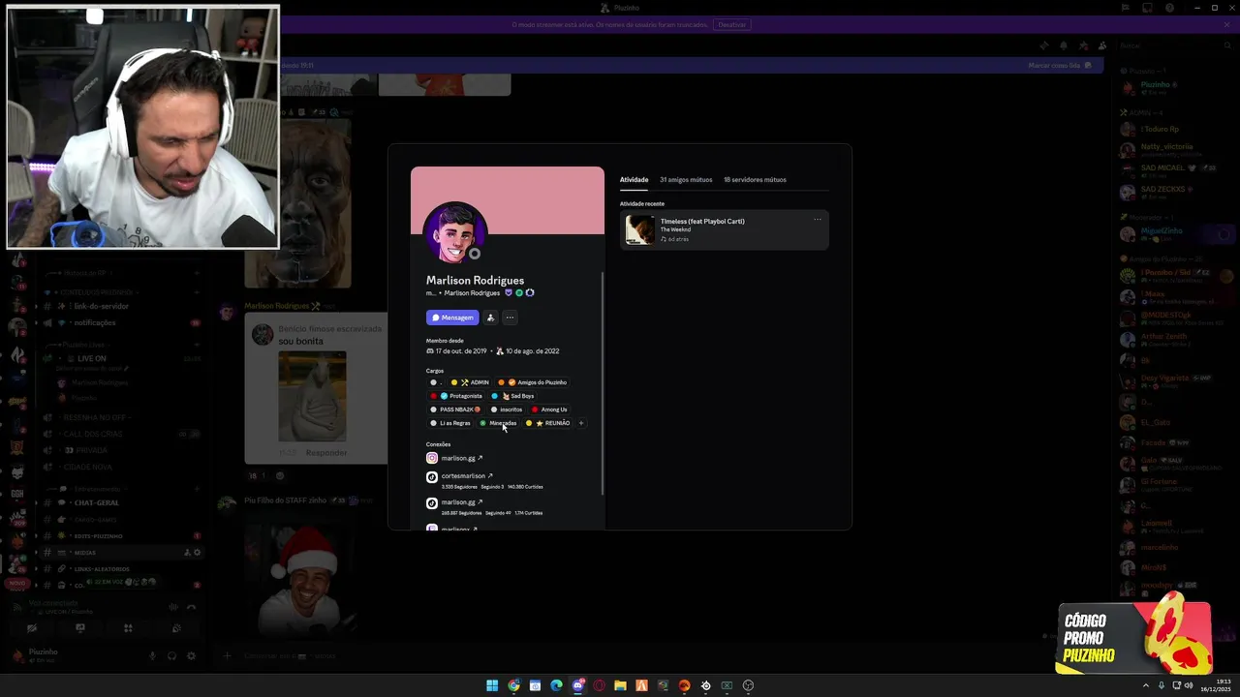This screenshot has width=1240, height=697.
Task: Click the Desativar streamer mode button
Action: 732,25
